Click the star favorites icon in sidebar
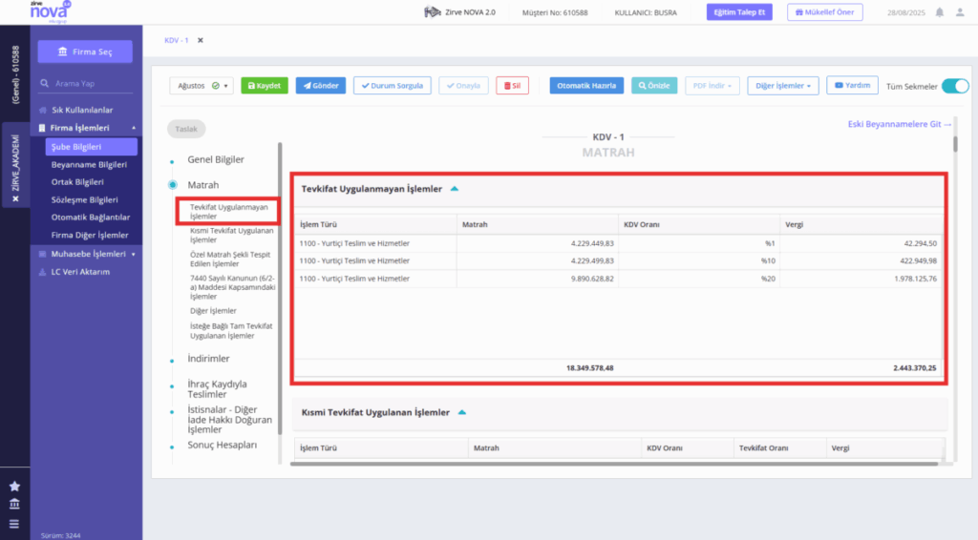The width and height of the screenshot is (978, 540). tap(14, 486)
